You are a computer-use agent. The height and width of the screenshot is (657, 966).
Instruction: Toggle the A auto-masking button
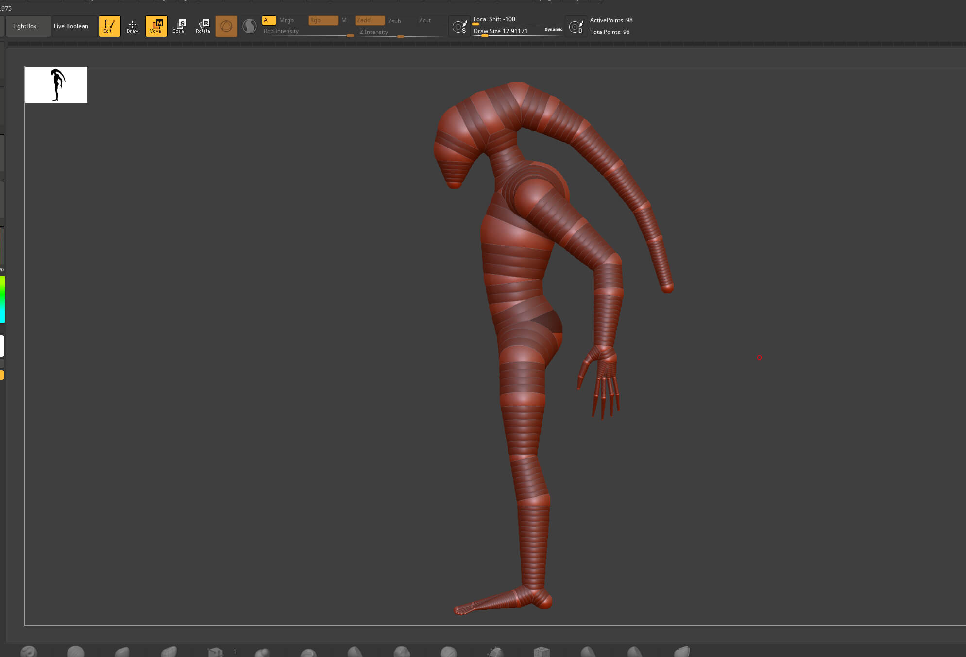coord(269,20)
